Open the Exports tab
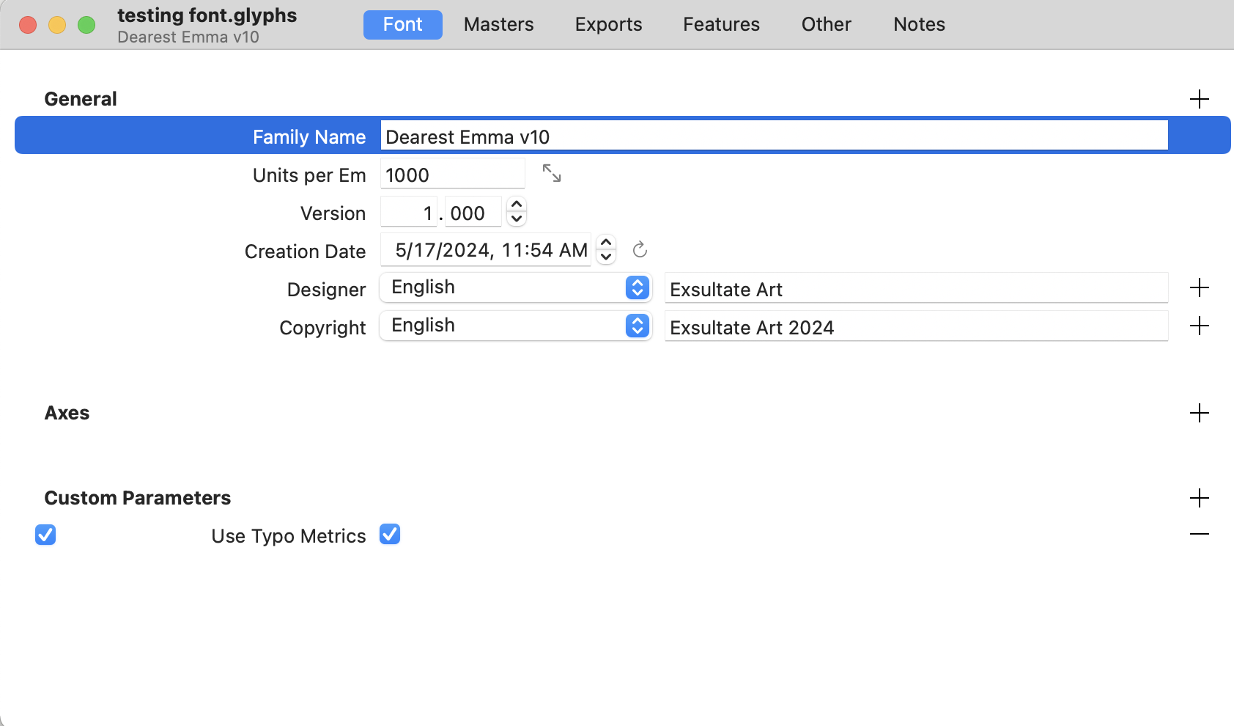Image resolution: width=1234 pixels, height=726 pixels. [608, 25]
